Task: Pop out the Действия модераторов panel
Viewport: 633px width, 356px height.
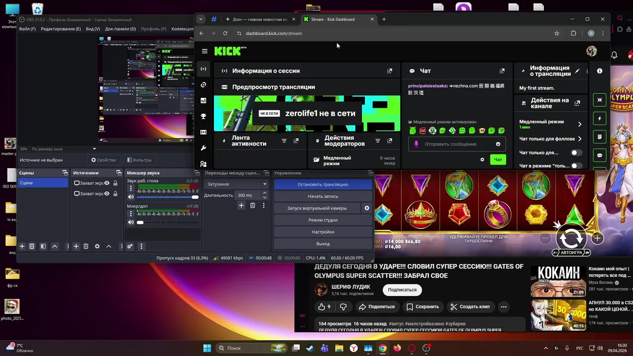Action: pos(390,141)
